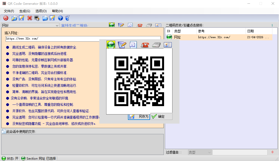Image resolution: width=279 pixels, height=161 pixels.
Task: Click the red 0 filter count
Action: pyautogui.click(x=272, y=152)
